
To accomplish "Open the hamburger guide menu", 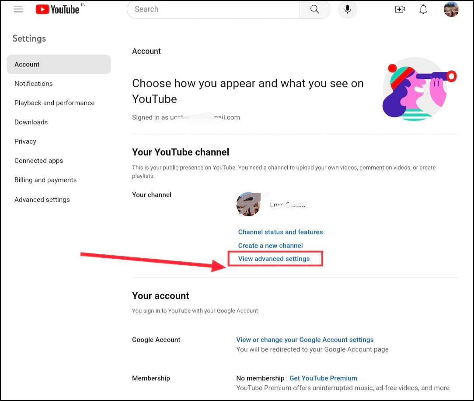I will pyautogui.click(x=18, y=9).
